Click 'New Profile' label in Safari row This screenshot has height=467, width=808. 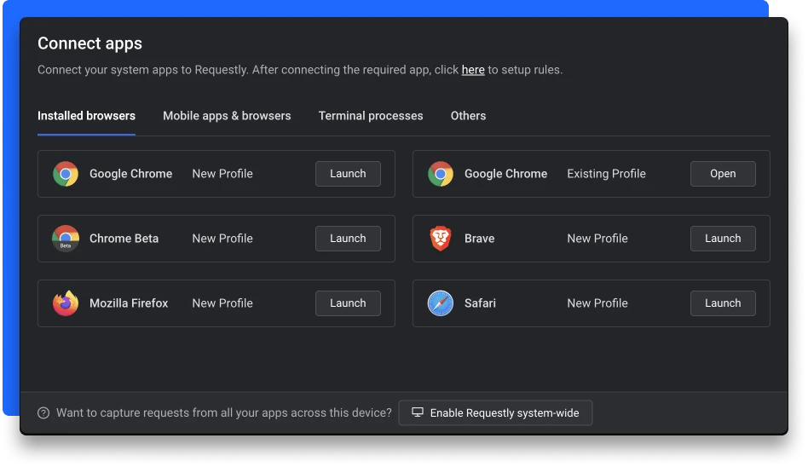pyautogui.click(x=597, y=303)
